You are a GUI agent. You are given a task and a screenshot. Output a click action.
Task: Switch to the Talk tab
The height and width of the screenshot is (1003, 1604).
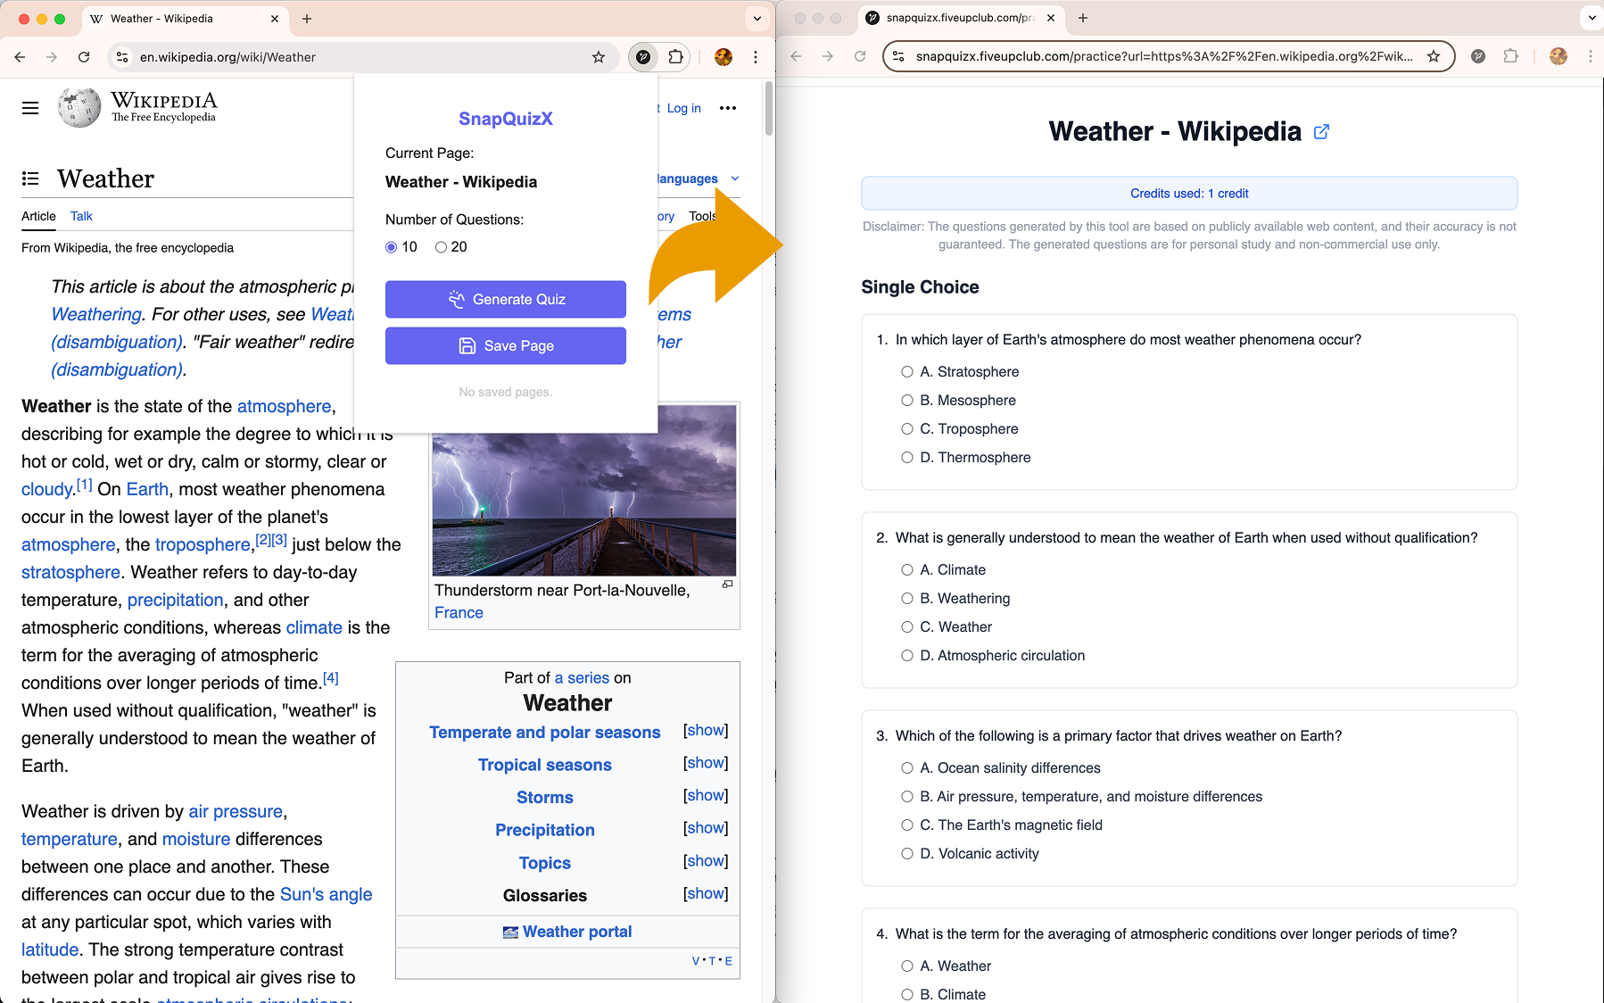[x=81, y=216]
